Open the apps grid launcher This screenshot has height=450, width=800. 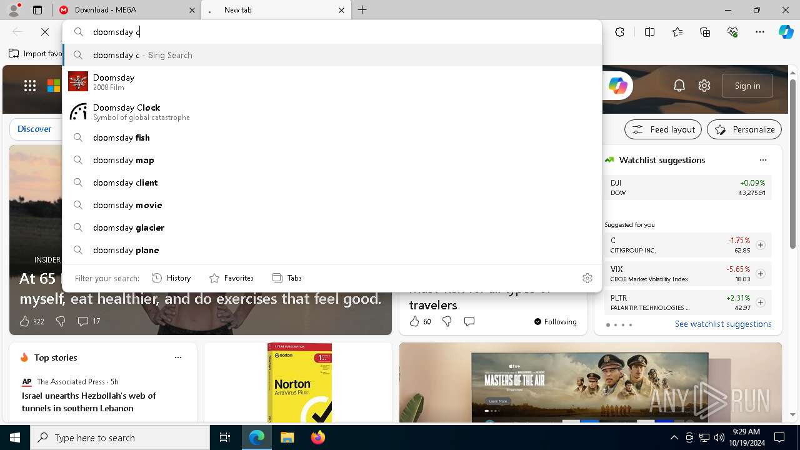(30, 86)
